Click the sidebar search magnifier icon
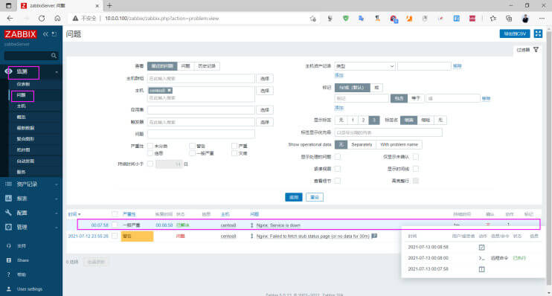 [54, 56]
